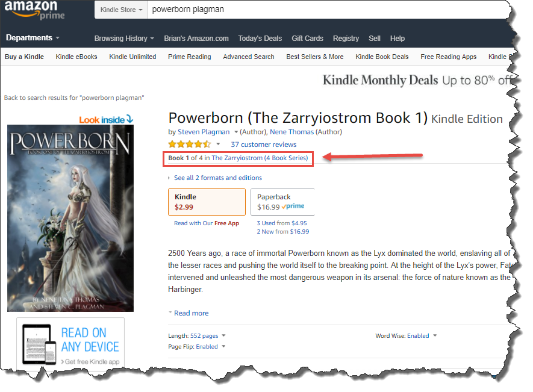The height and width of the screenshot is (392, 533).
Task: Select the Paperback $16.99 format option
Action: coord(283,202)
